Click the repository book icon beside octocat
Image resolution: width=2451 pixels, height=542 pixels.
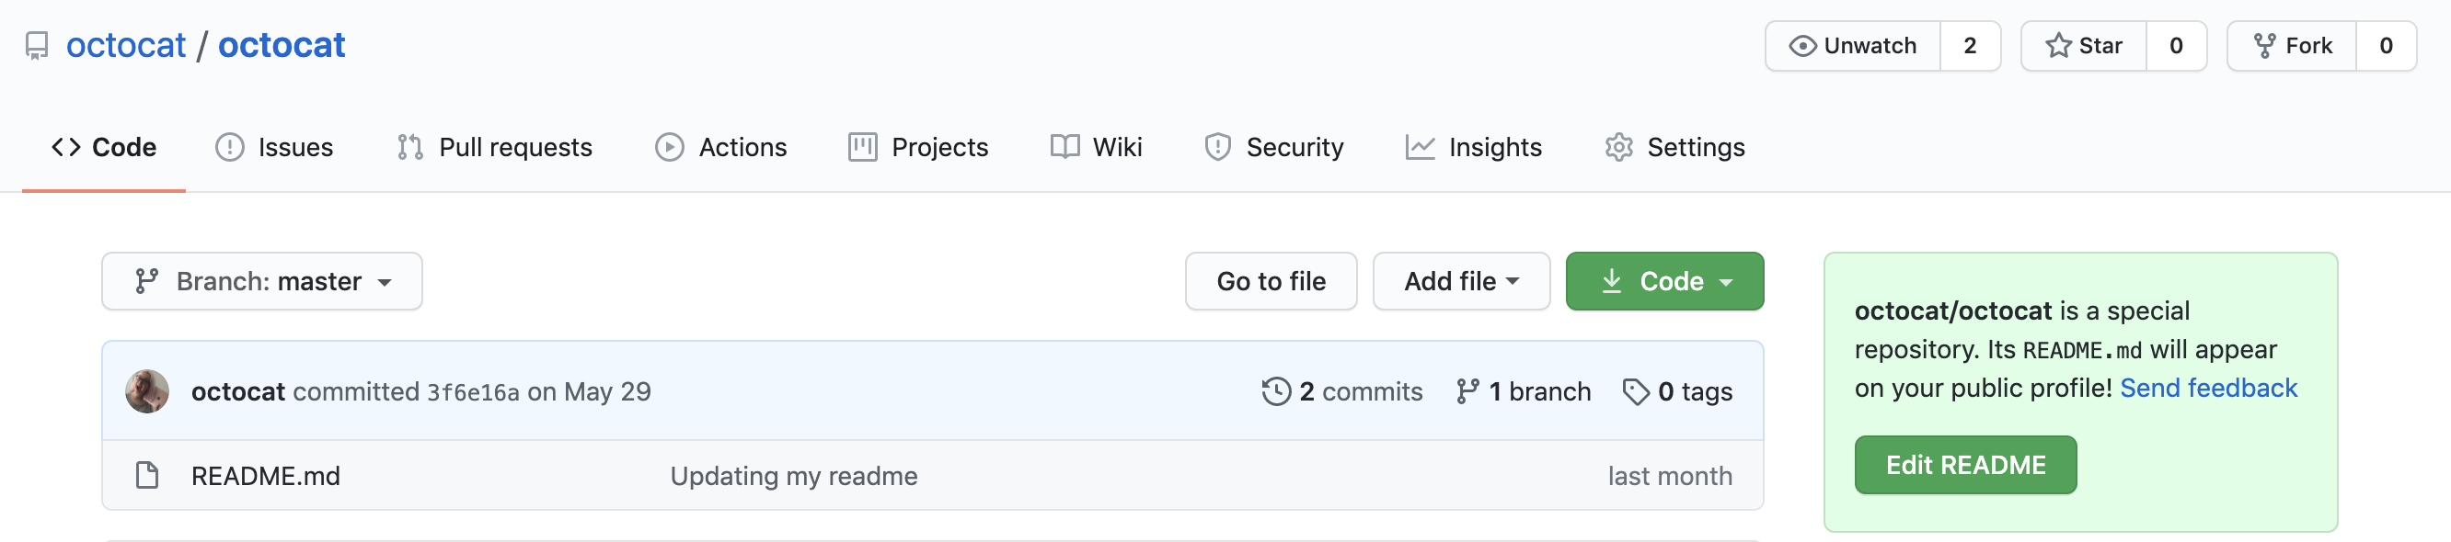coord(37,45)
